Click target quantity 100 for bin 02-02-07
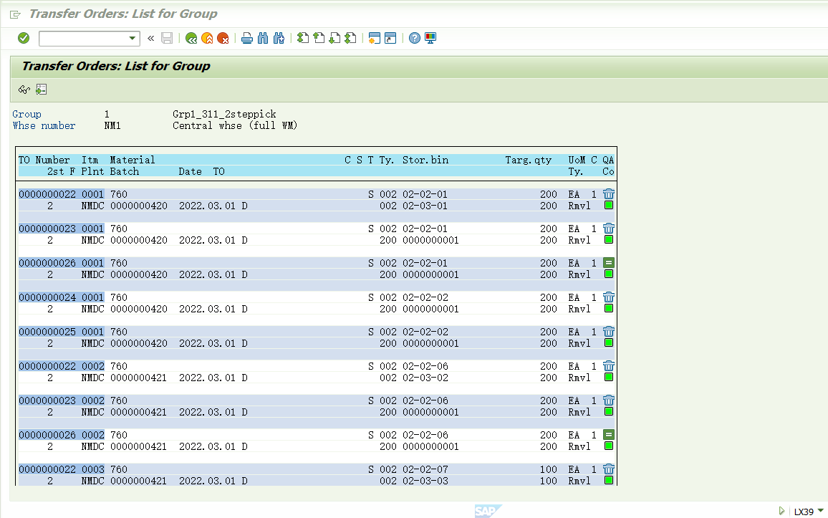This screenshot has height=518, width=828. (548, 469)
